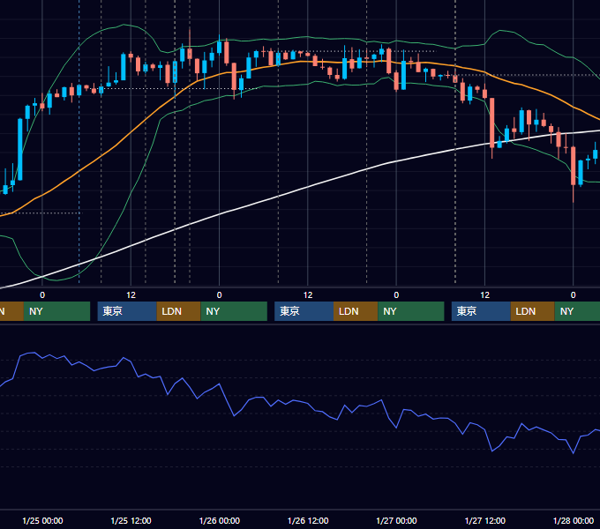Click the orange moving average line
This screenshot has height=529, width=600.
[129, 134]
